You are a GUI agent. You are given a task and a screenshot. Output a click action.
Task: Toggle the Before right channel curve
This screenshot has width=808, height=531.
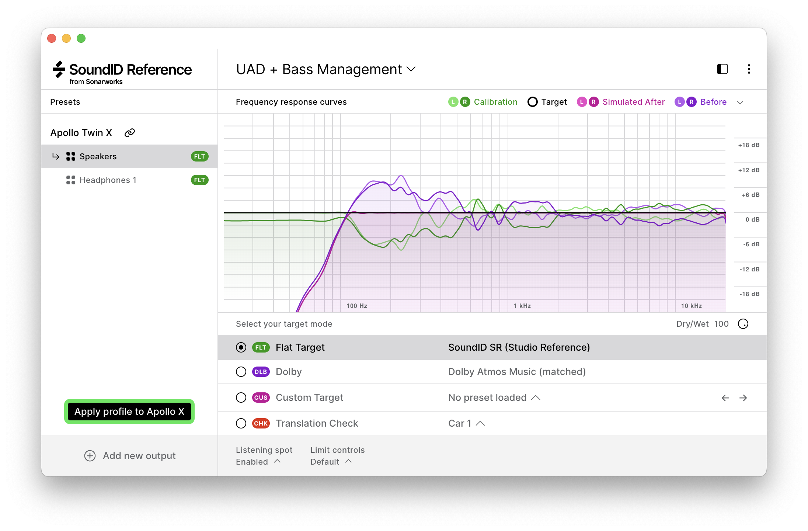pyautogui.click(x=692, y=102)
